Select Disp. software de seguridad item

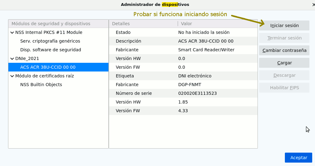51,50
